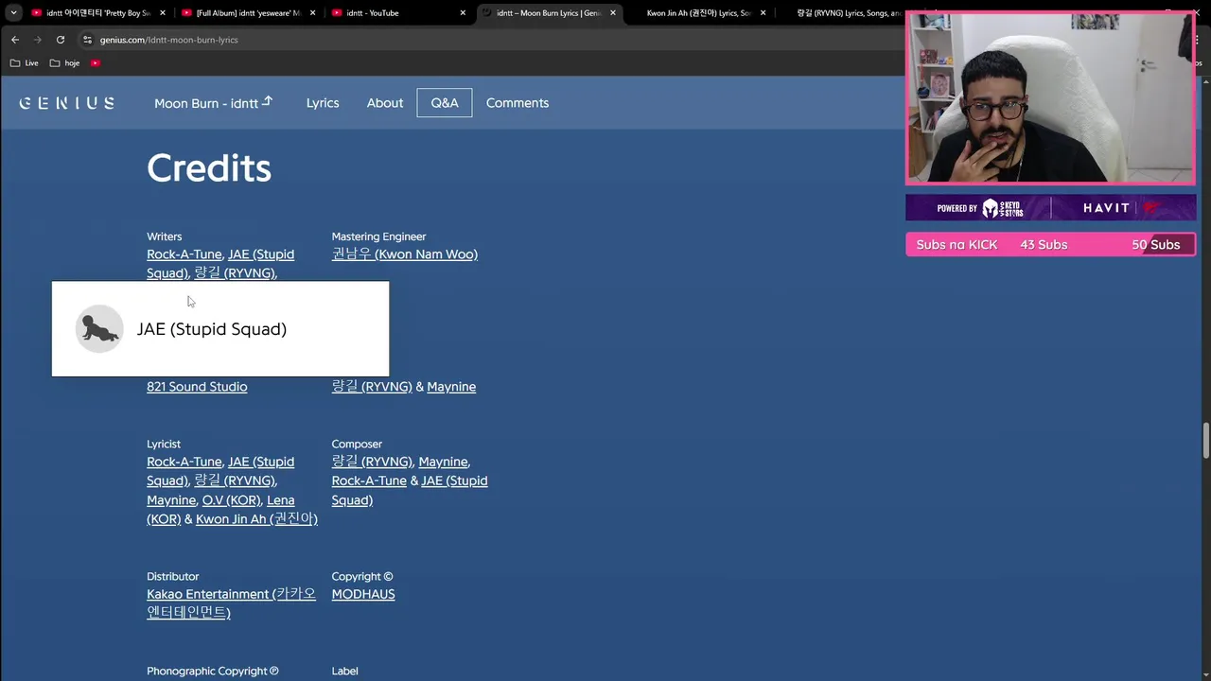Open Maynine under Composer

point(443,462)
